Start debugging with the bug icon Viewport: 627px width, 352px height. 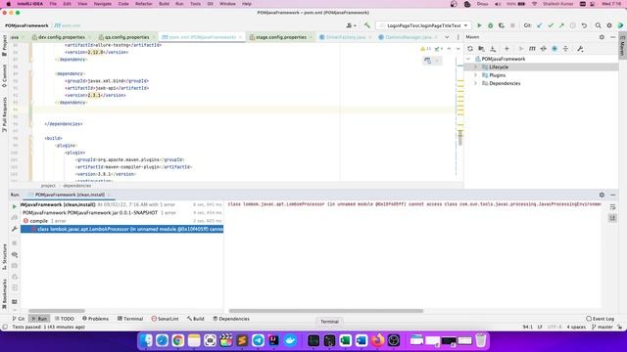[x=490, y=25]
